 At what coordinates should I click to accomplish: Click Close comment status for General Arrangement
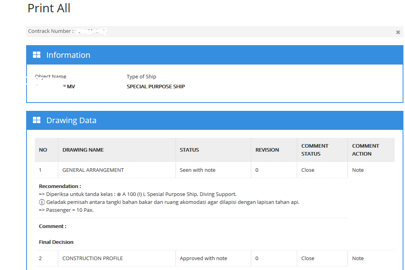click(x=308, y=170)
